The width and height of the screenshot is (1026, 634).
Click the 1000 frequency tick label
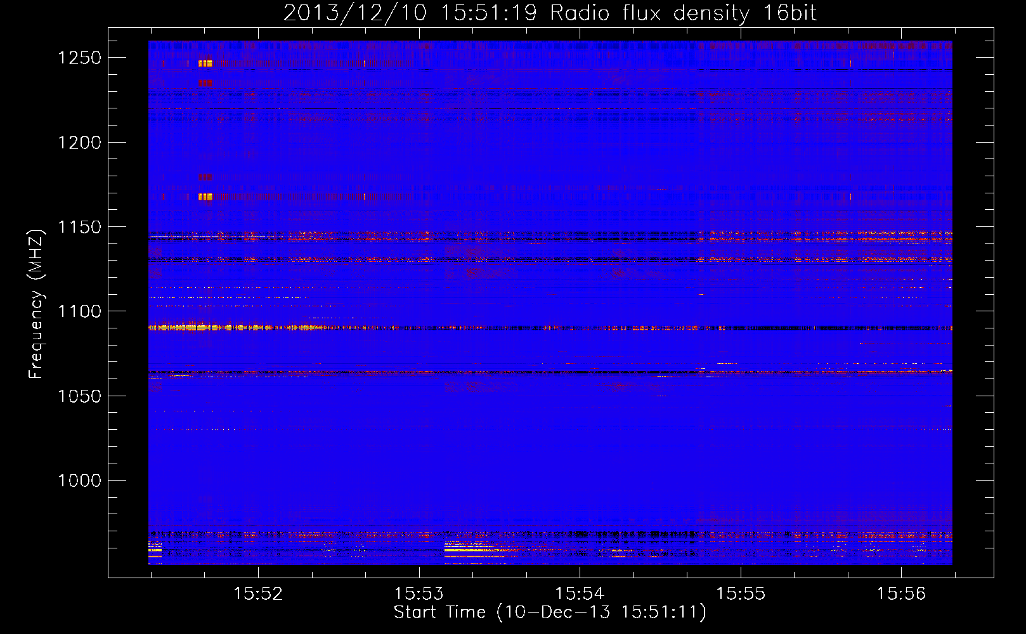(79, 481)
